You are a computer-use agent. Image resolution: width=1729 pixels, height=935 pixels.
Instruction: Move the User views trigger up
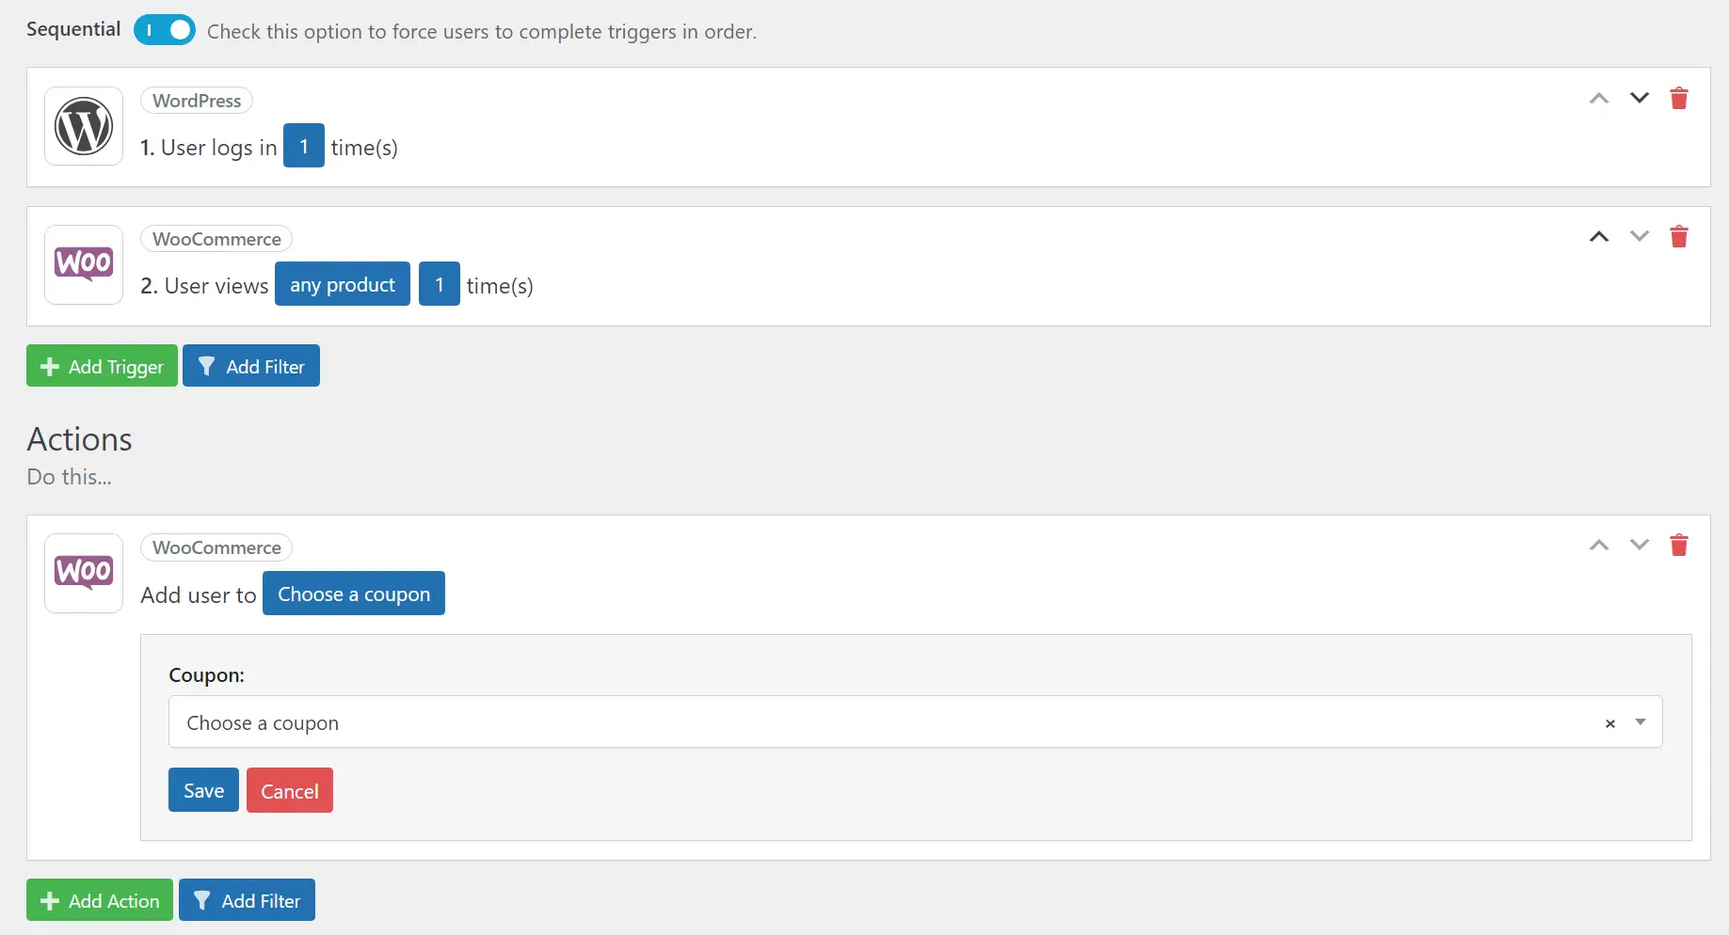pyautogui.click(x=1598, y=236)
